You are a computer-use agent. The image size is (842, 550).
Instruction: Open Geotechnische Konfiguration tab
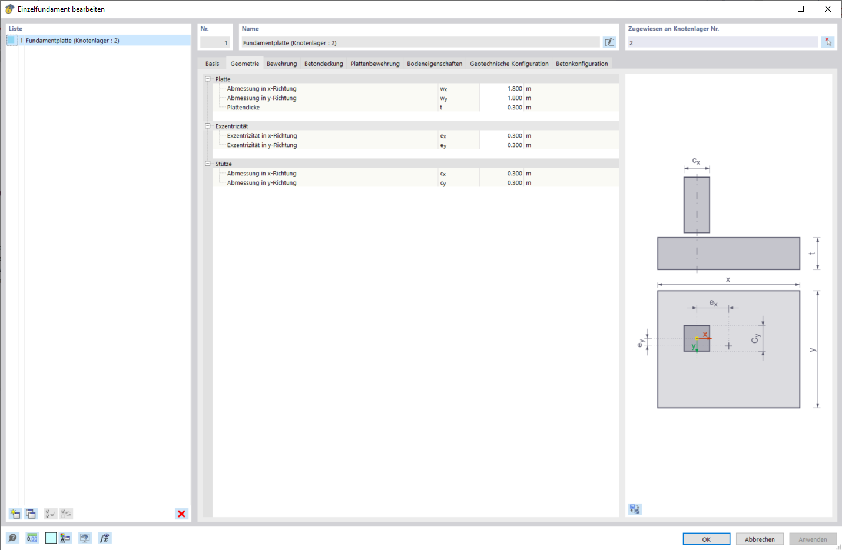[509, 64]
